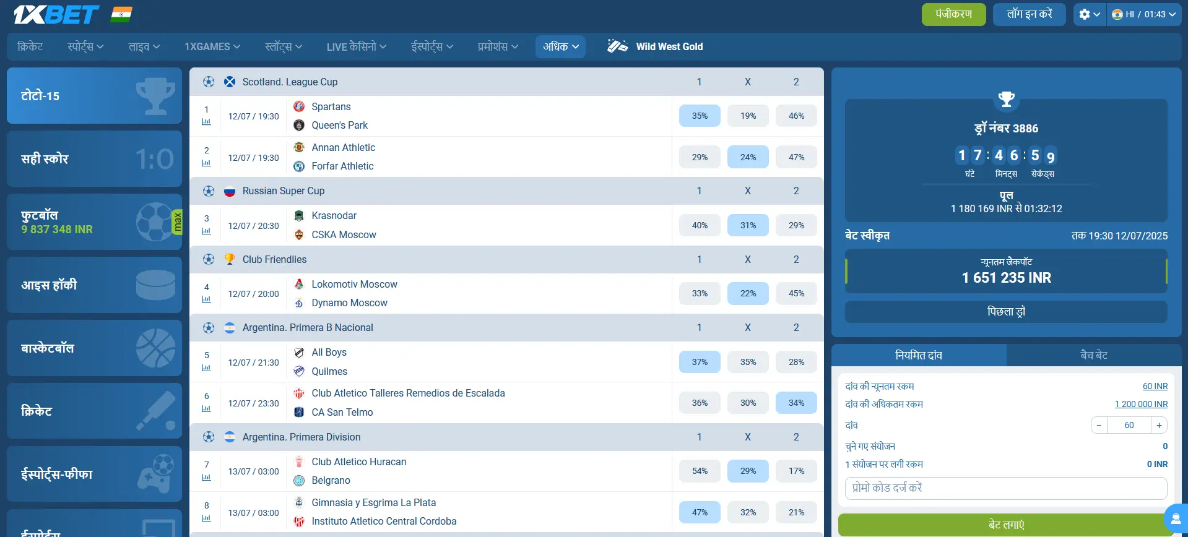Click Russian flag icon in Super Cup header
Image resolution: width=1188 pixels, height=537 pixels.
[230, 191]
